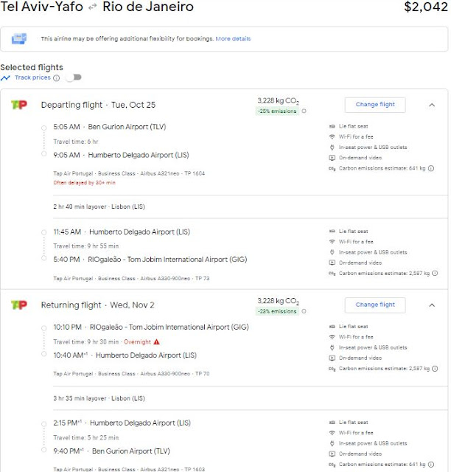Screen dimensions: 451x472
Task: Click the airline flexibility notice icon
Action: [19, 38]
